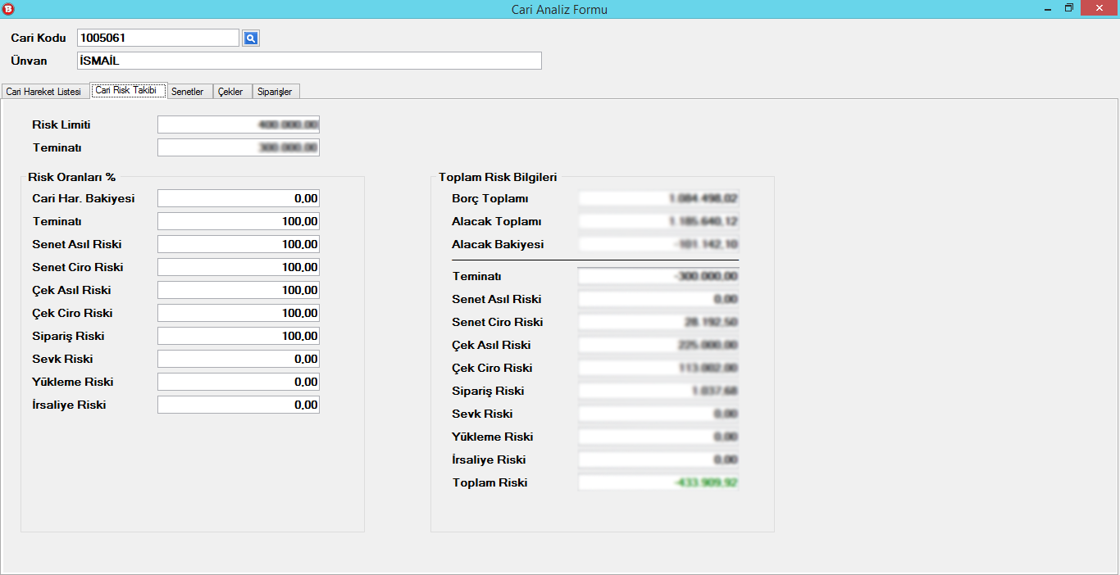
Task: Restore down the window size
Action: point(1069,8)
